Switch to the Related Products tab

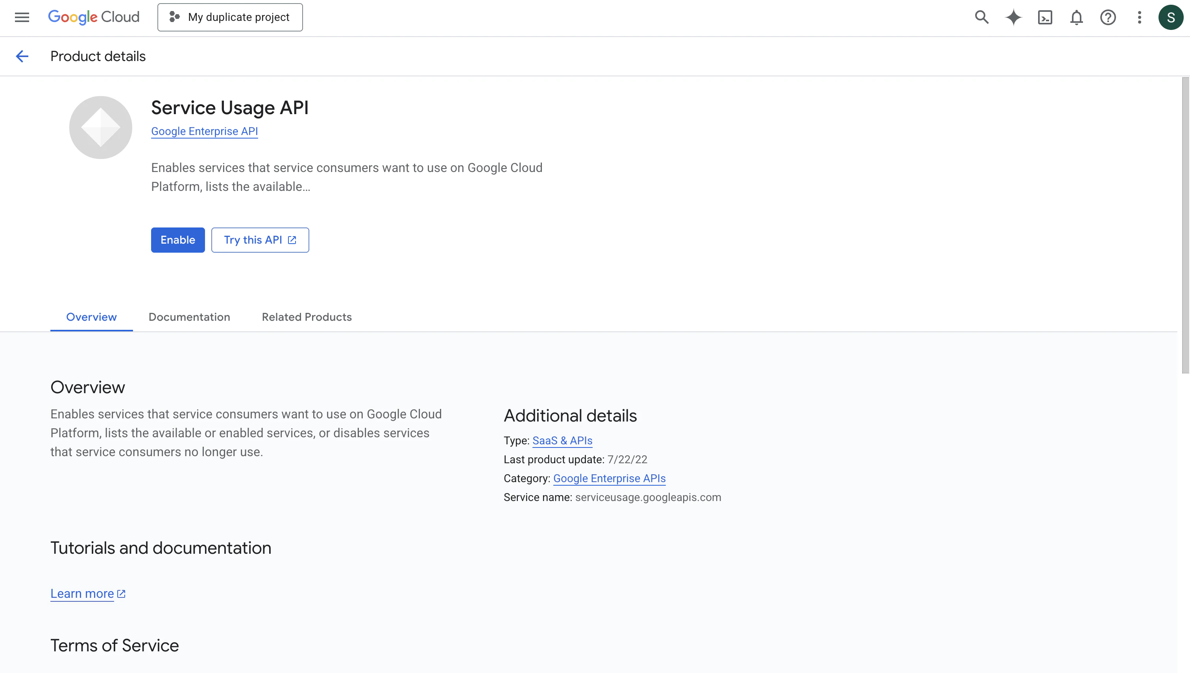(307, 317)
